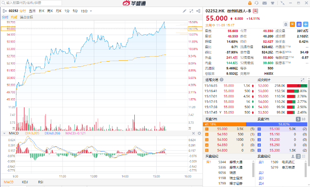Toggle the 分时 line overlay label
This screenshot has width=310, height=187.
pos(5,17)
